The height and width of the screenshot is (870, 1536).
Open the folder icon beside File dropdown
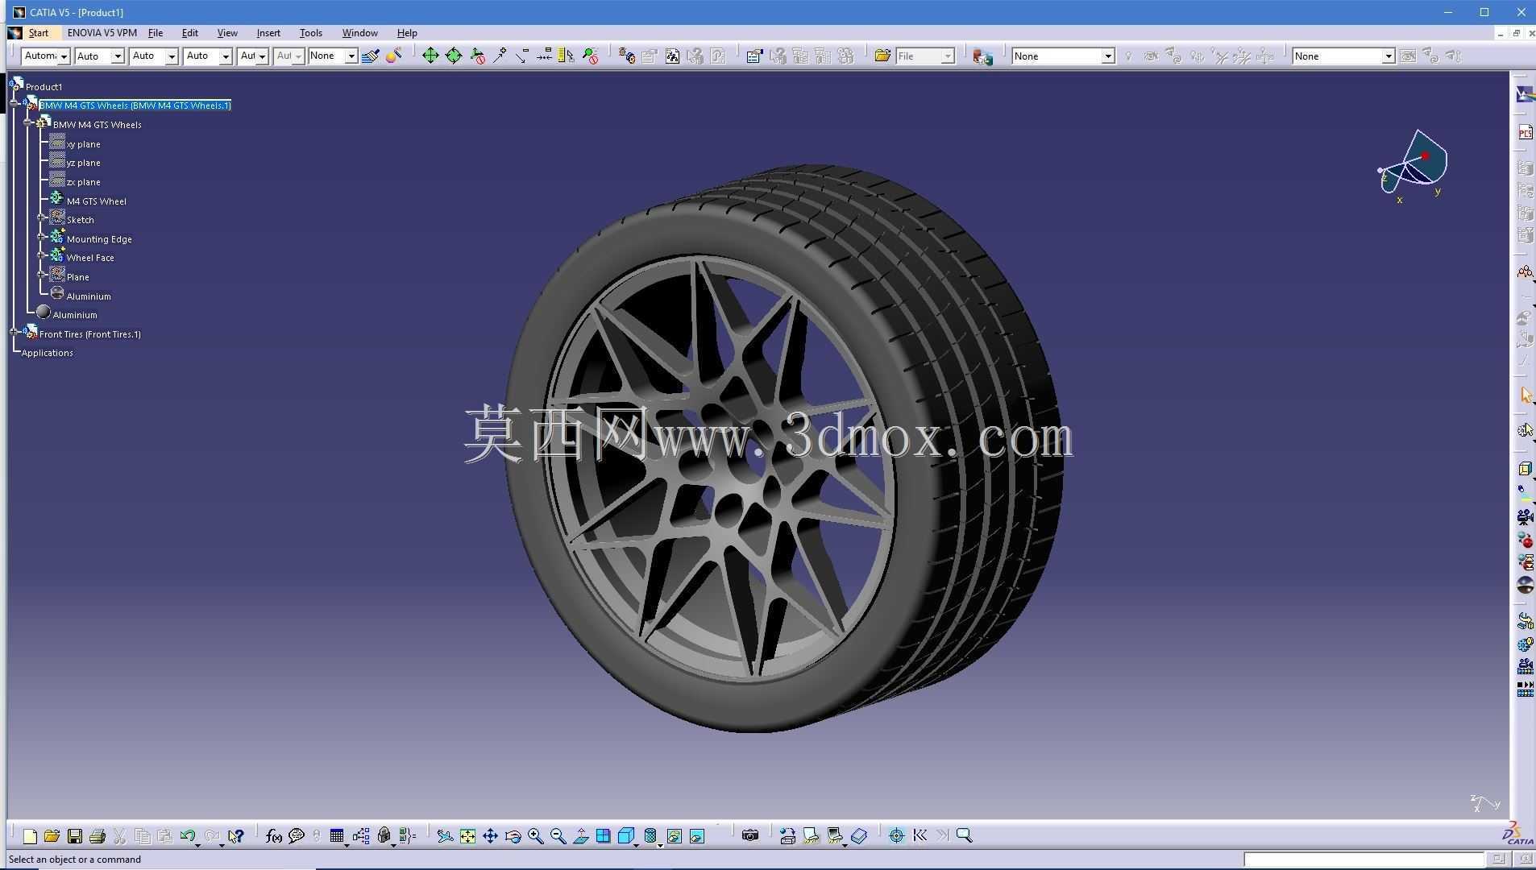point(882,56)
